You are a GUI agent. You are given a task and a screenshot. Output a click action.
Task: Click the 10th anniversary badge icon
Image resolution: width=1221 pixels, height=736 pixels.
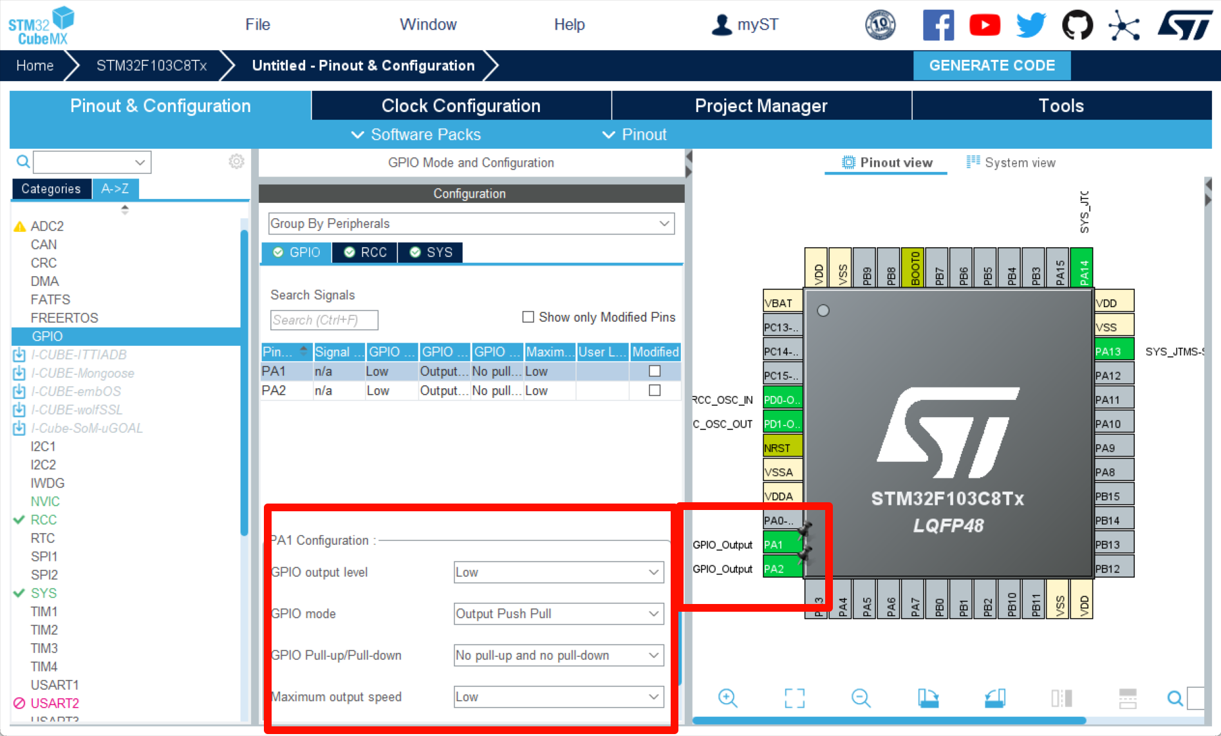pos(880,25)
